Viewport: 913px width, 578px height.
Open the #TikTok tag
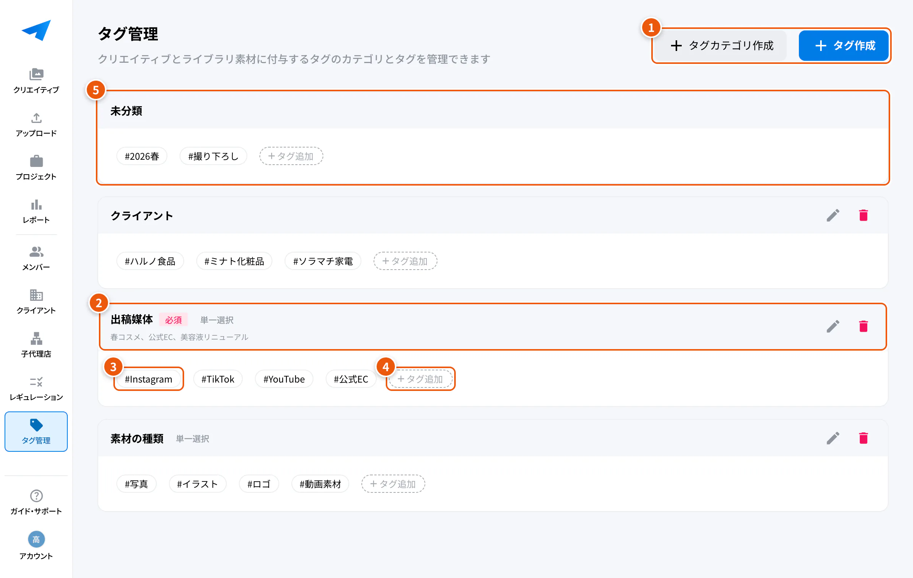click(218, 379)
